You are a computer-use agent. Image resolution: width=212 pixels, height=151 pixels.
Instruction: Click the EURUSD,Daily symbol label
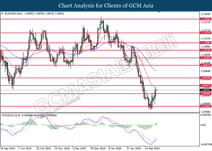[x=14, y=14]
